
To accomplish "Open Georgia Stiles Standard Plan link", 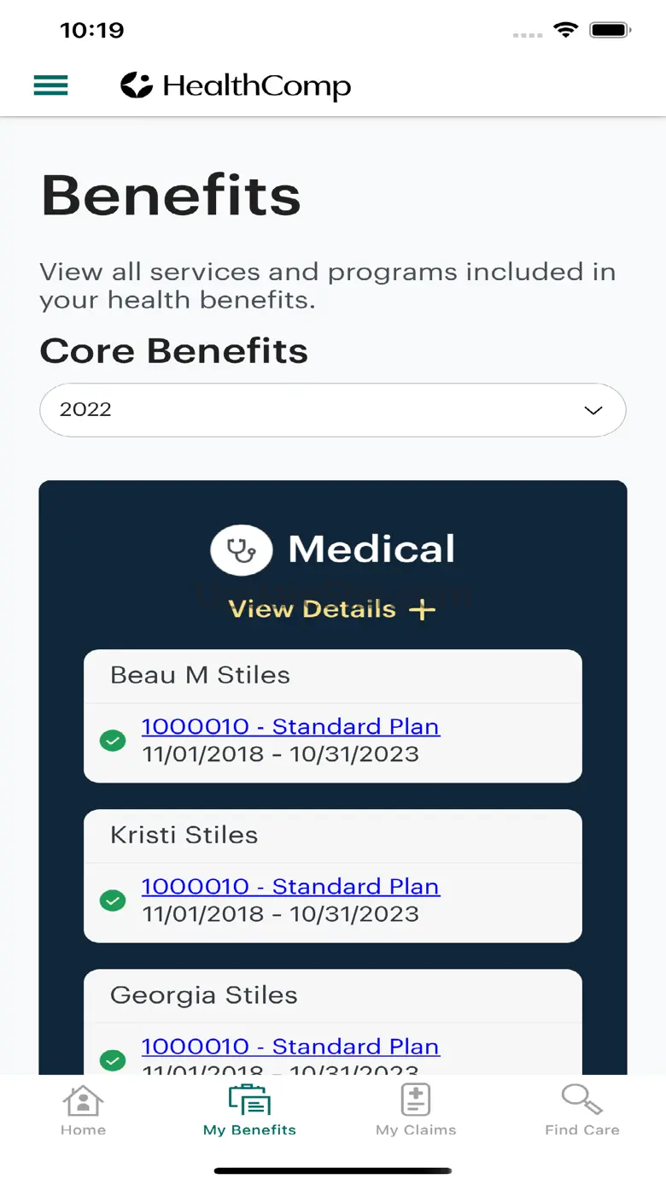I will coord(290,1046).
